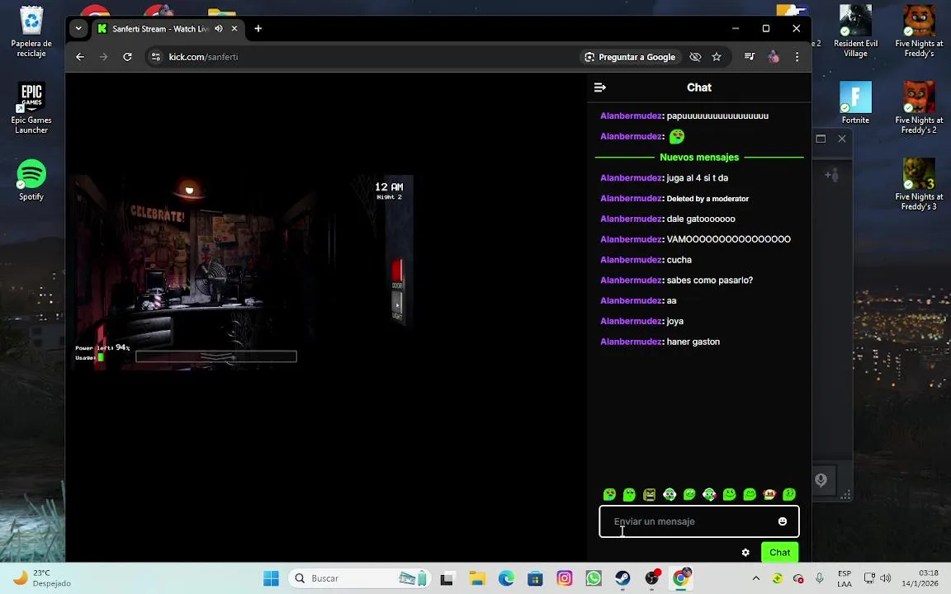Show hidden system tray icons
This screenshot has height=594, width=951.
coord(755,578)
